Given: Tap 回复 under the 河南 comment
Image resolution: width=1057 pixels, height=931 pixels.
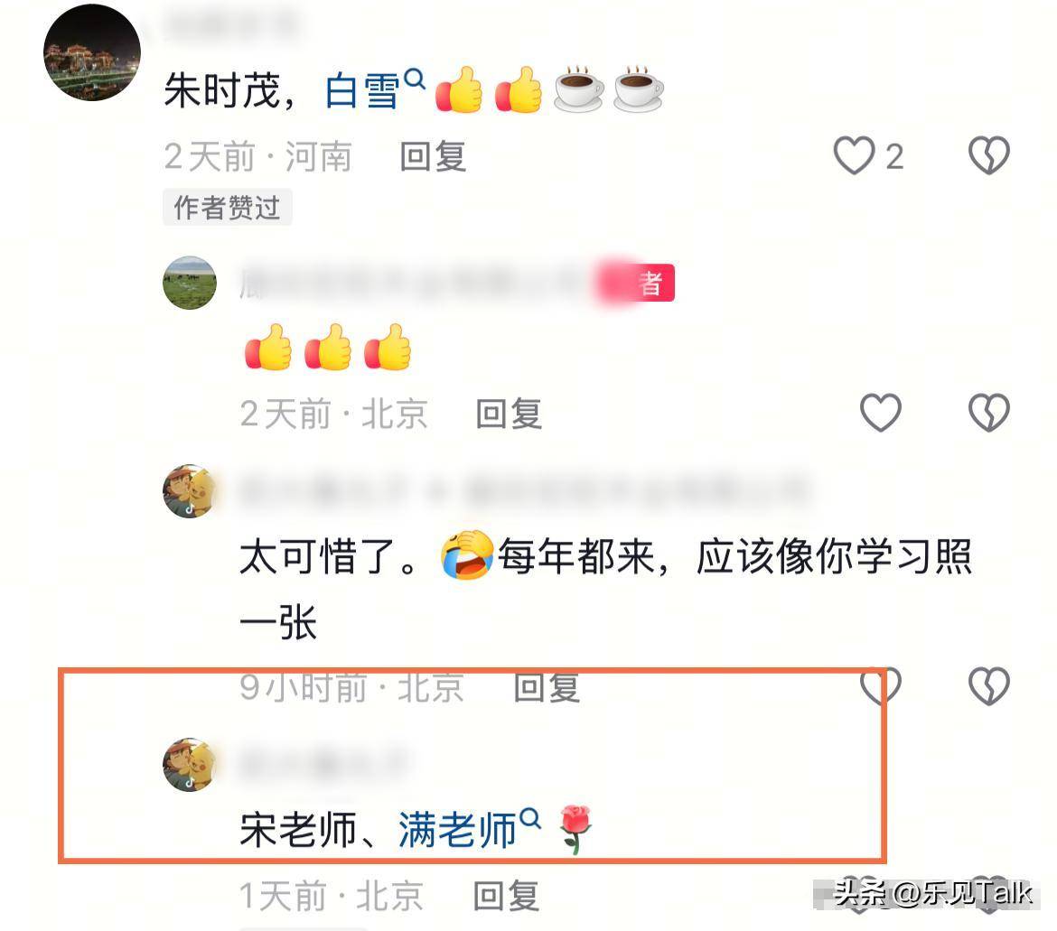Looking at the screenshot, I should pyautogui.click(x=433, y=157).
